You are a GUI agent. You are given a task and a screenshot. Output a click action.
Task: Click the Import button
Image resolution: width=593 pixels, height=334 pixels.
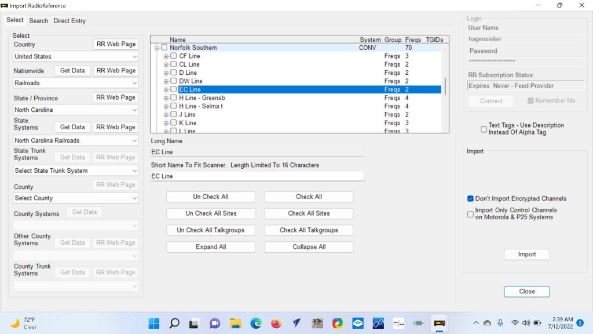coord(526,255)
